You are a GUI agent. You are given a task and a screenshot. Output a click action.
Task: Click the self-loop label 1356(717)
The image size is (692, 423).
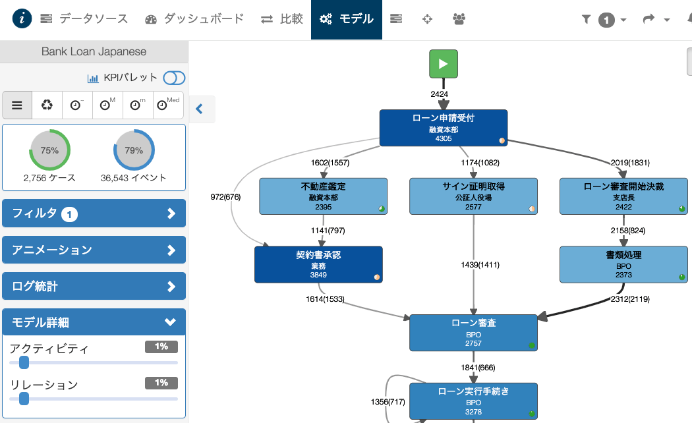388,402
